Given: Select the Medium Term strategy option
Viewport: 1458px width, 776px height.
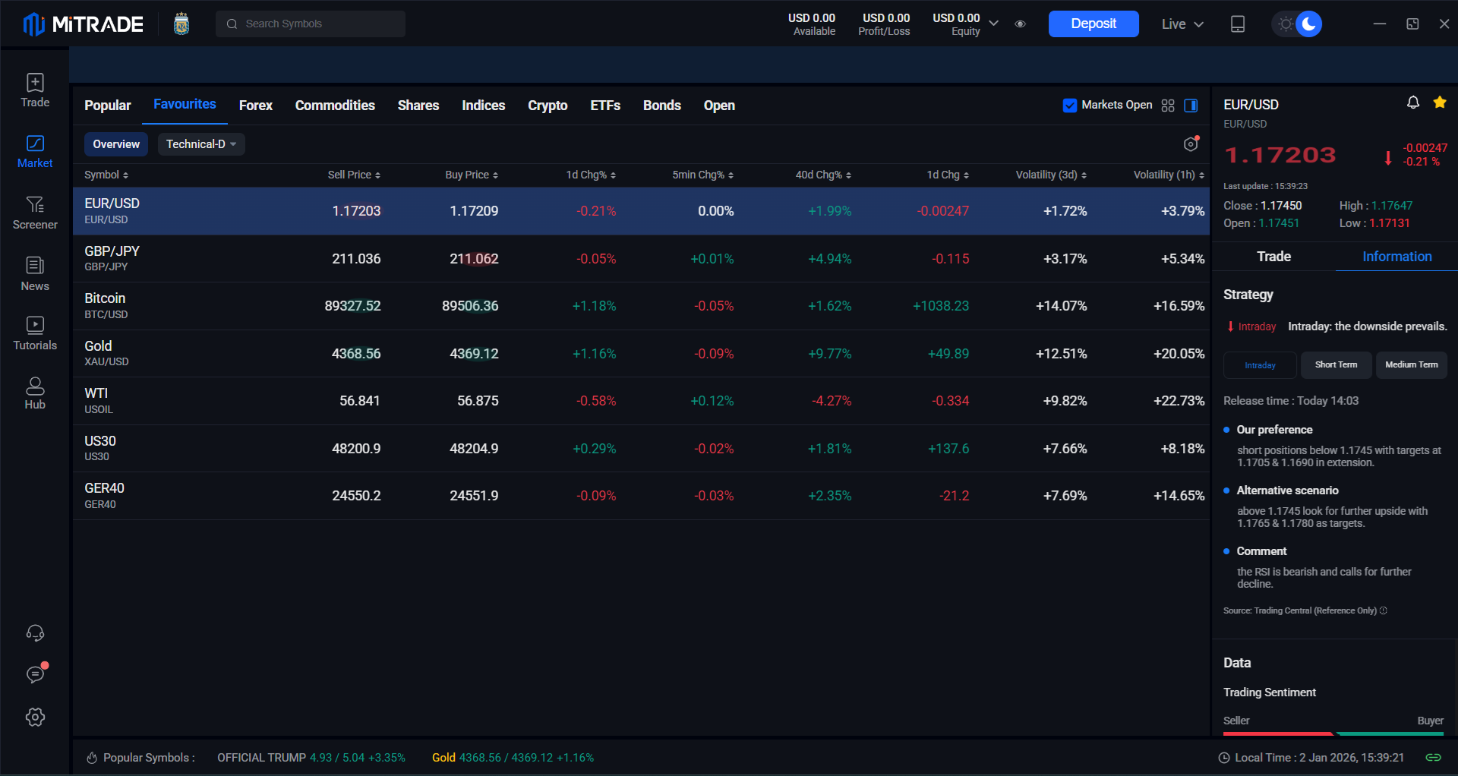Looking at the screenshot, I should (1411, 365).
